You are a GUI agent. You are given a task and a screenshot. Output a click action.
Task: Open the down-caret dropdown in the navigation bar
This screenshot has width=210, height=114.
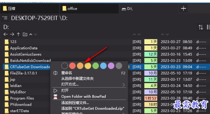click(35, 34)
